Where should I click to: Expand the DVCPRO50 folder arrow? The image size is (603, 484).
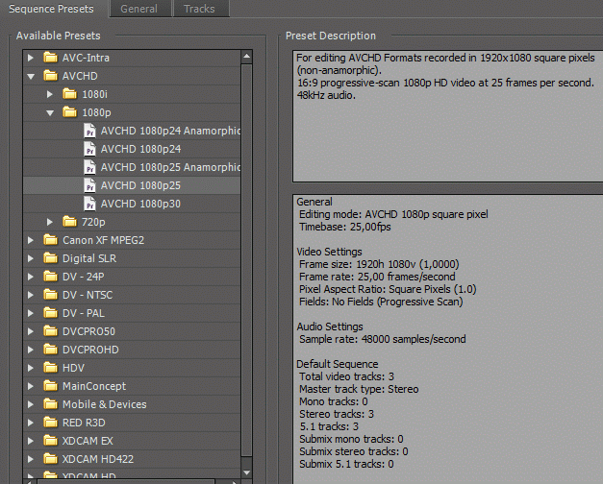pos(31,331)
